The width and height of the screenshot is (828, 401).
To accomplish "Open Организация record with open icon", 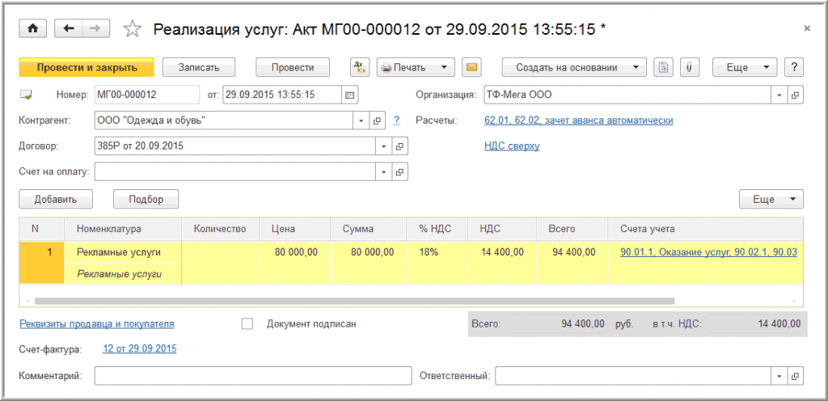I will click(795, 95).
